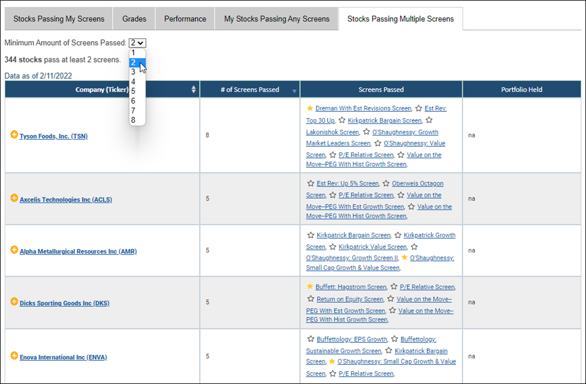This screenshot has height=384, width=586.
Task: Open the Performance tab
Action: pos(185,19)
